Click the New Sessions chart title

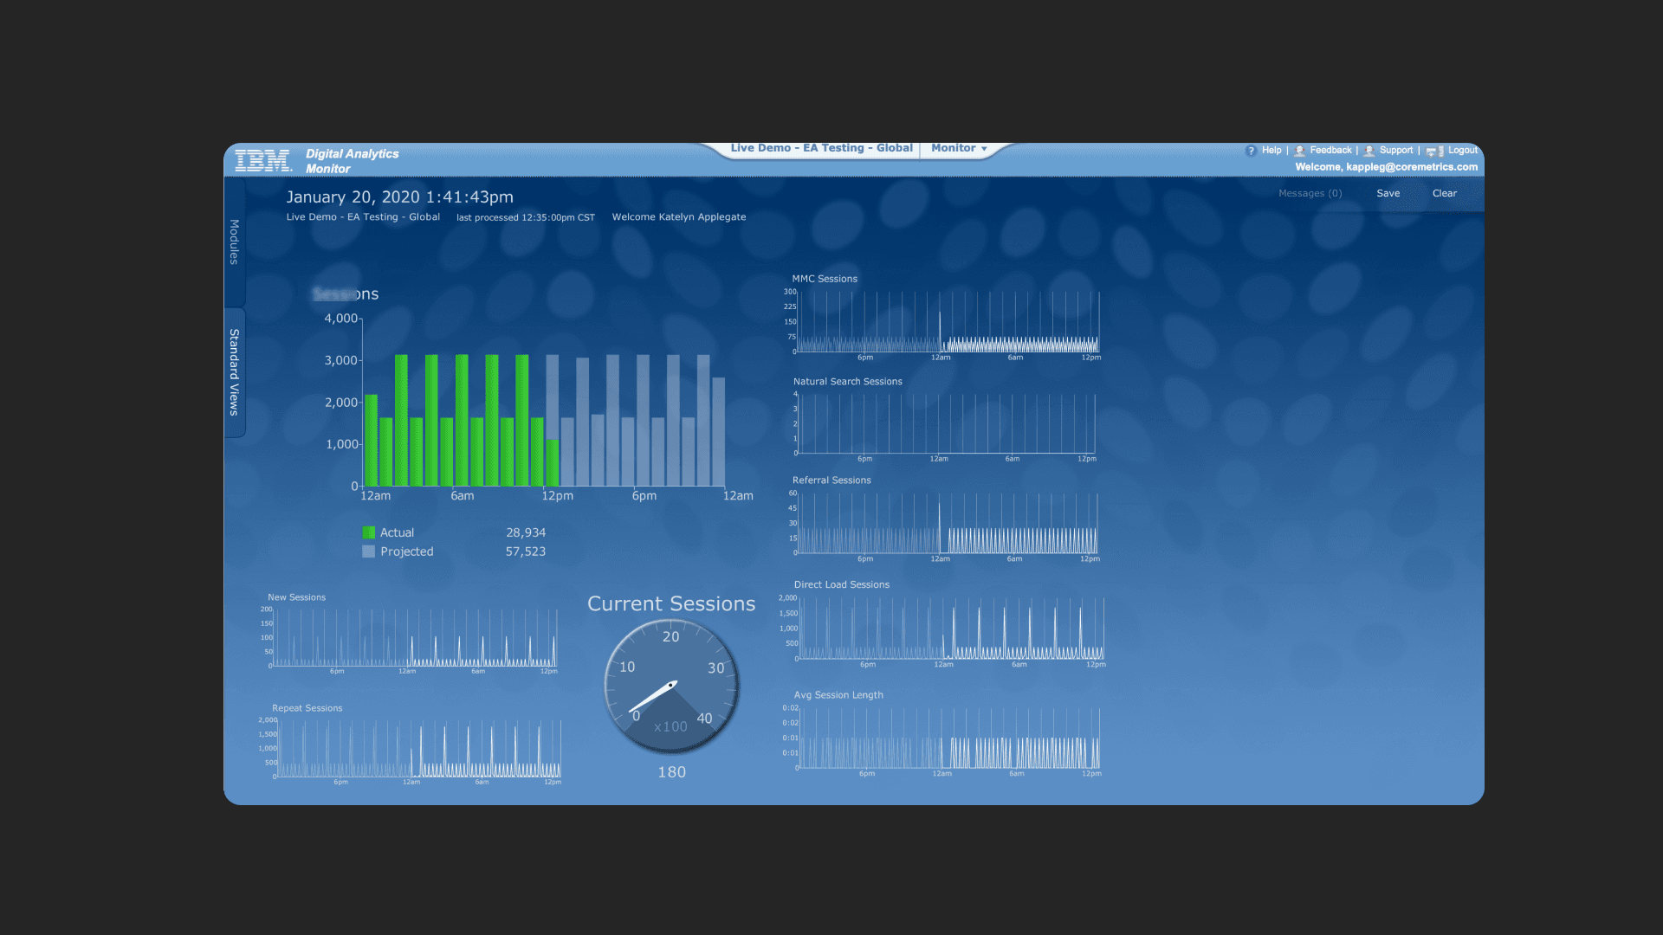296,597
